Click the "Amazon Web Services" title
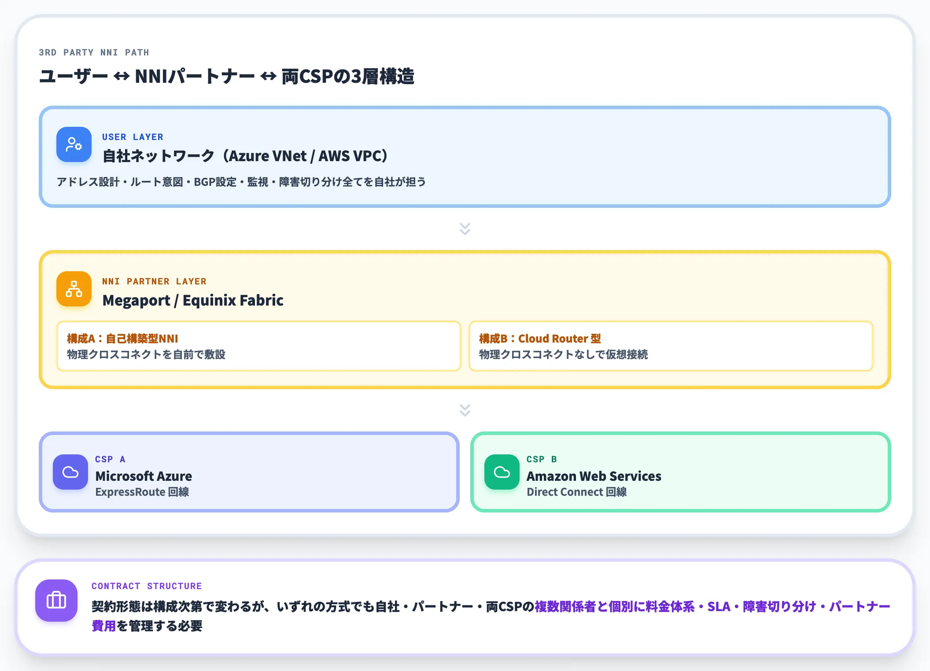930x671 pixels. pyautogui.click(x=594, y=476)
